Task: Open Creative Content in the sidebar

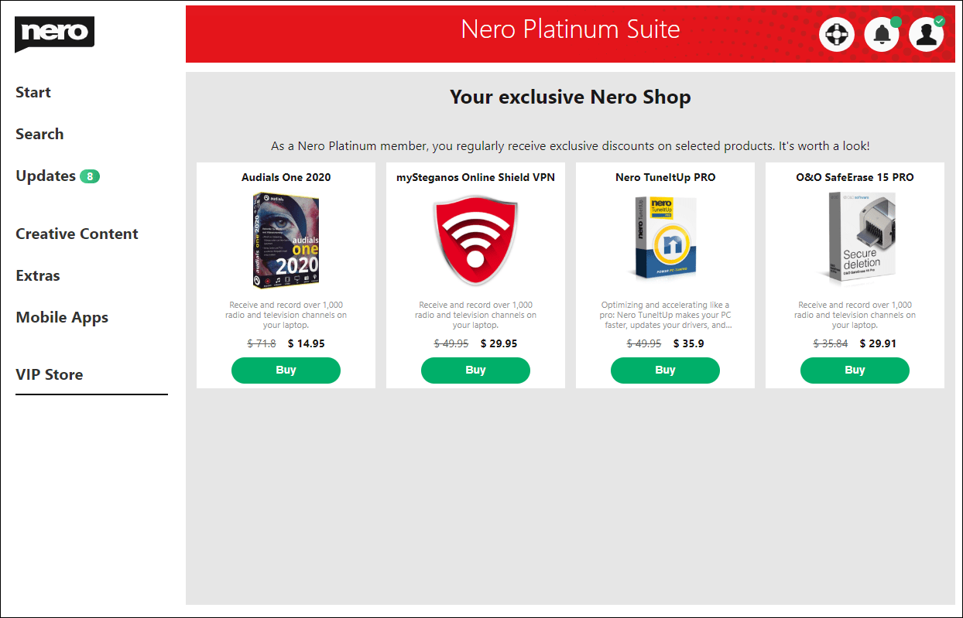Action: coord(77,234)
